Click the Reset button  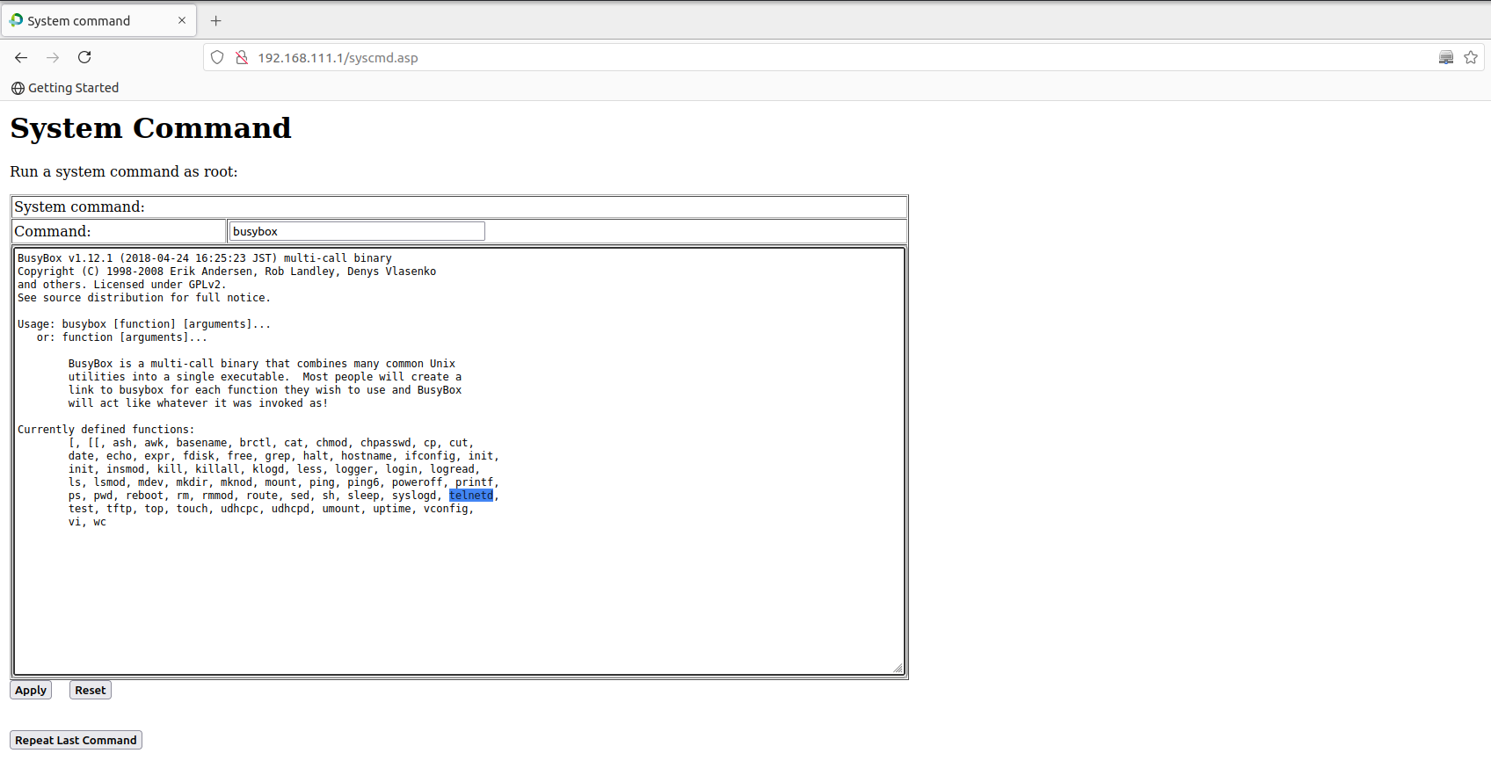click(91, 690)
